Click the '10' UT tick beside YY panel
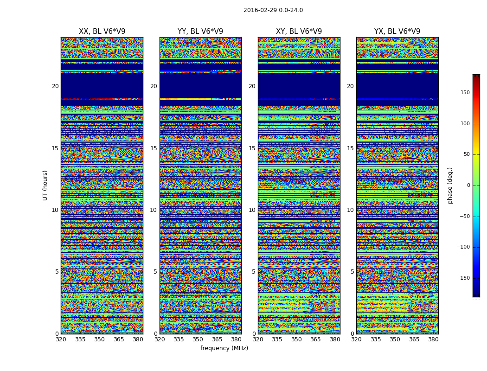 [x=154, y=210]
